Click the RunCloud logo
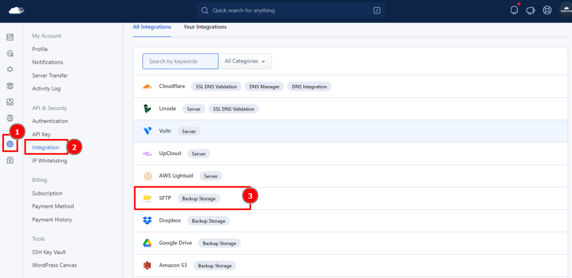572x278 pixels. coord(17,10)
